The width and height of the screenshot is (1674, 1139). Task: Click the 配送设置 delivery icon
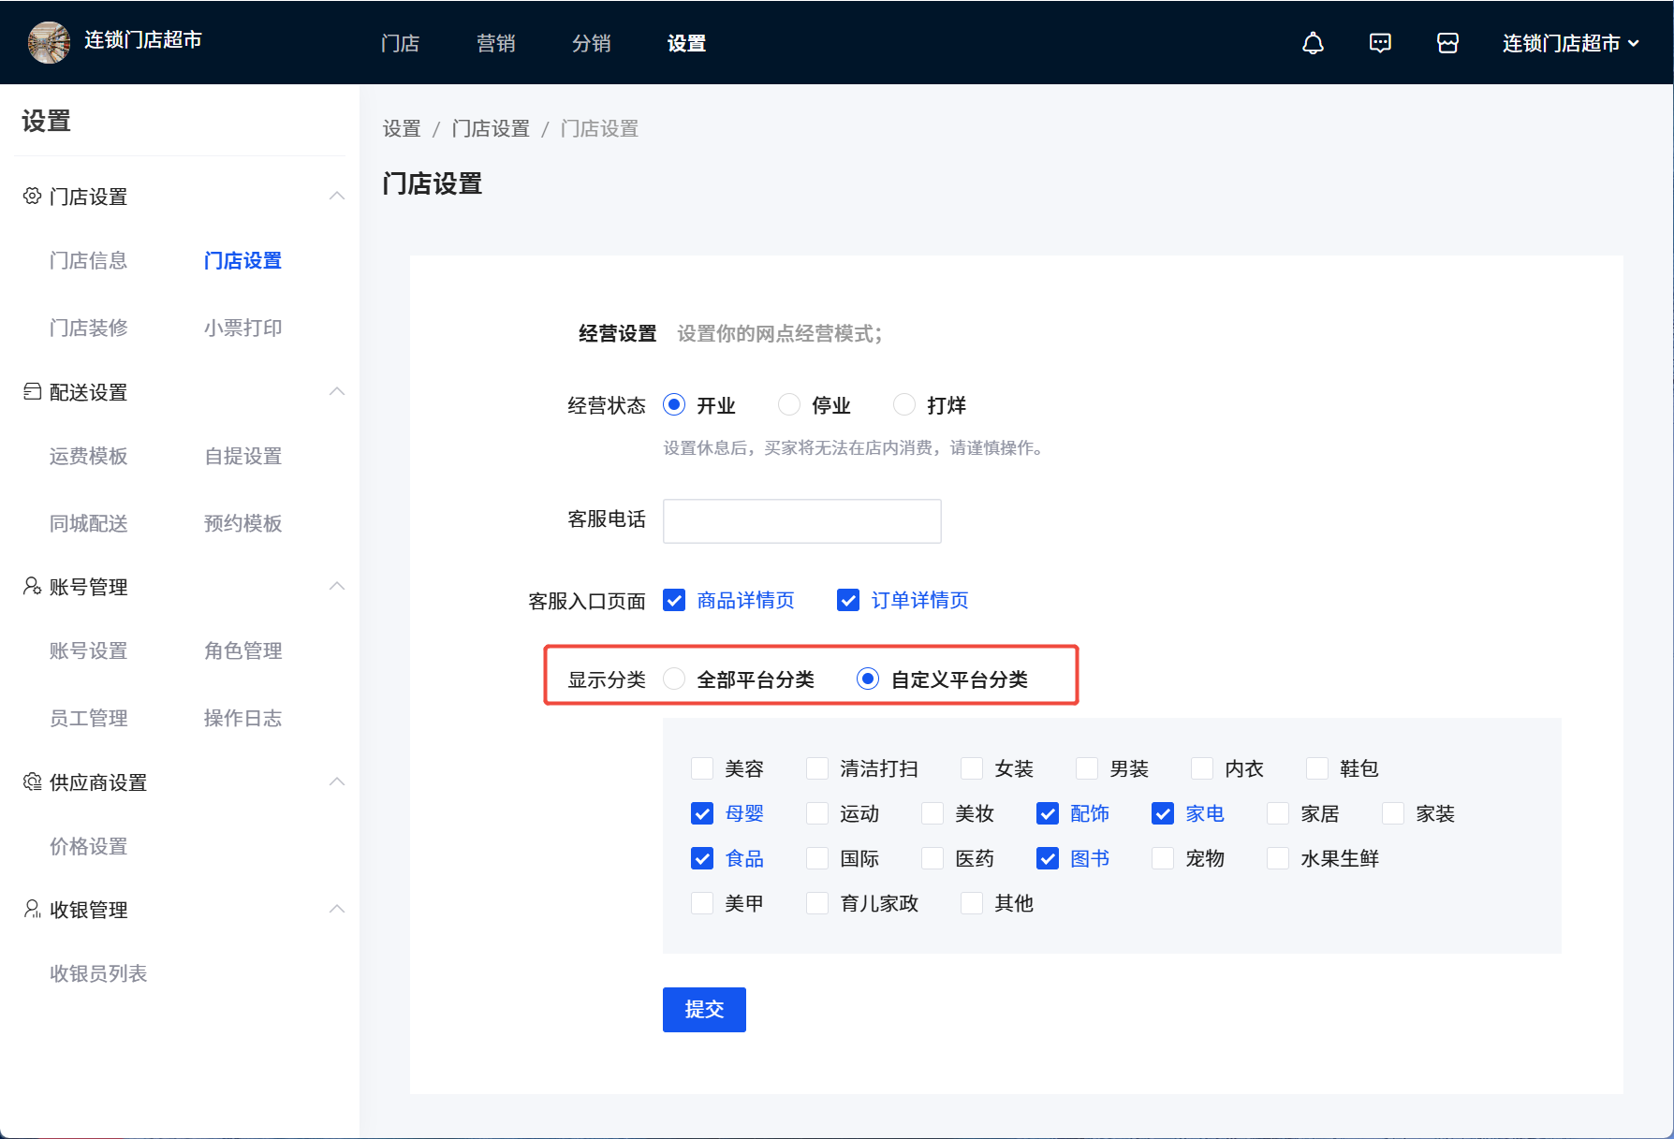click(x=32, y=391)
